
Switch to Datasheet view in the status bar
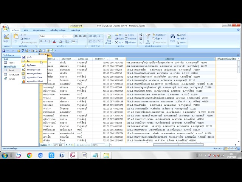coord(226,149)
